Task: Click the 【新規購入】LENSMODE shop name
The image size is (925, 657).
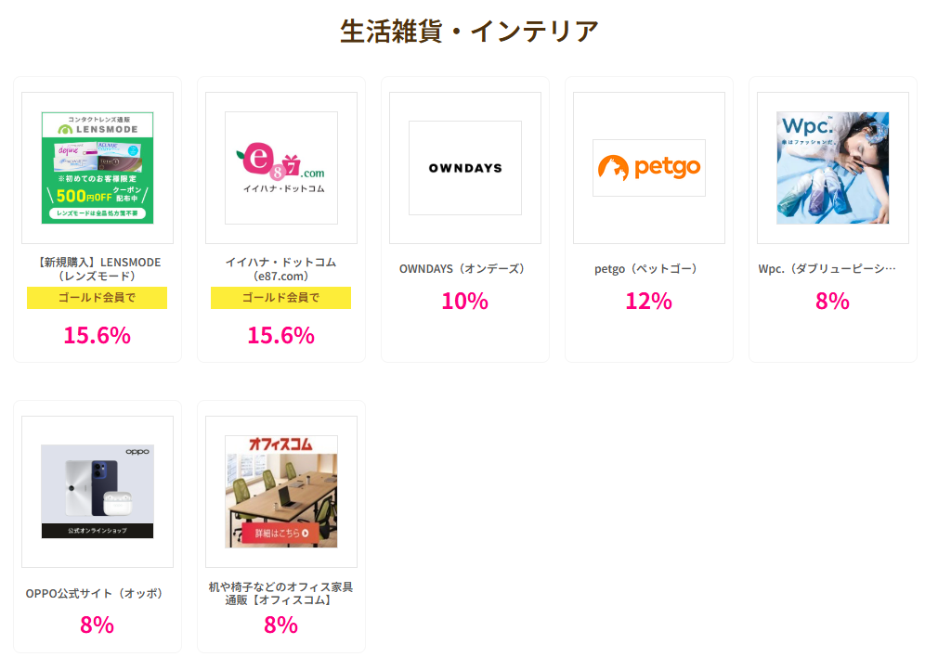Action: coord(97,269)
